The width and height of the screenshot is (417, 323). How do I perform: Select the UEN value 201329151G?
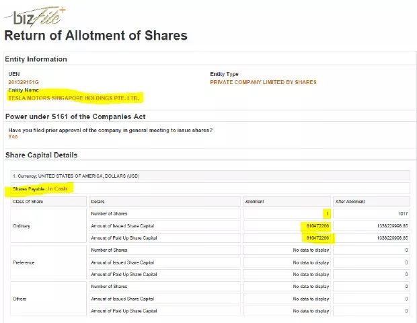pos(24,82)
